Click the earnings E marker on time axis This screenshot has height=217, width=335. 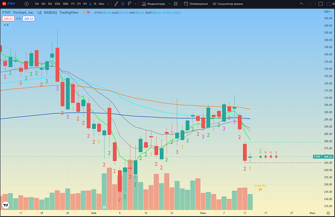pos(104,207)
